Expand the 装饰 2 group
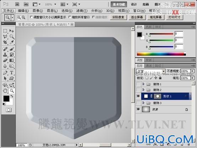 [x=143, y=90]
